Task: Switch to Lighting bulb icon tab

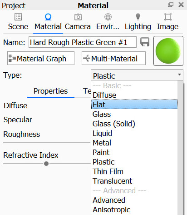Action: point(138,17)
